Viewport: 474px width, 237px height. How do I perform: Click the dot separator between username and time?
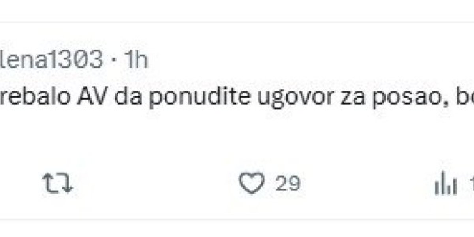click(114, 61)
